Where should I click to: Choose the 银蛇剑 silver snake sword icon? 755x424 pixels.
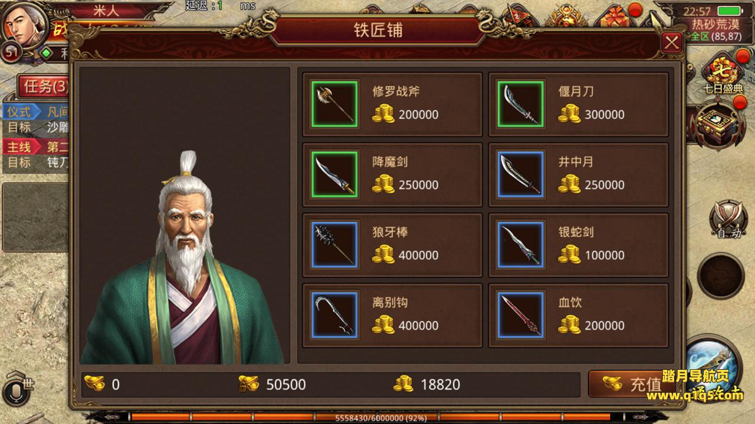pos(520,245)
